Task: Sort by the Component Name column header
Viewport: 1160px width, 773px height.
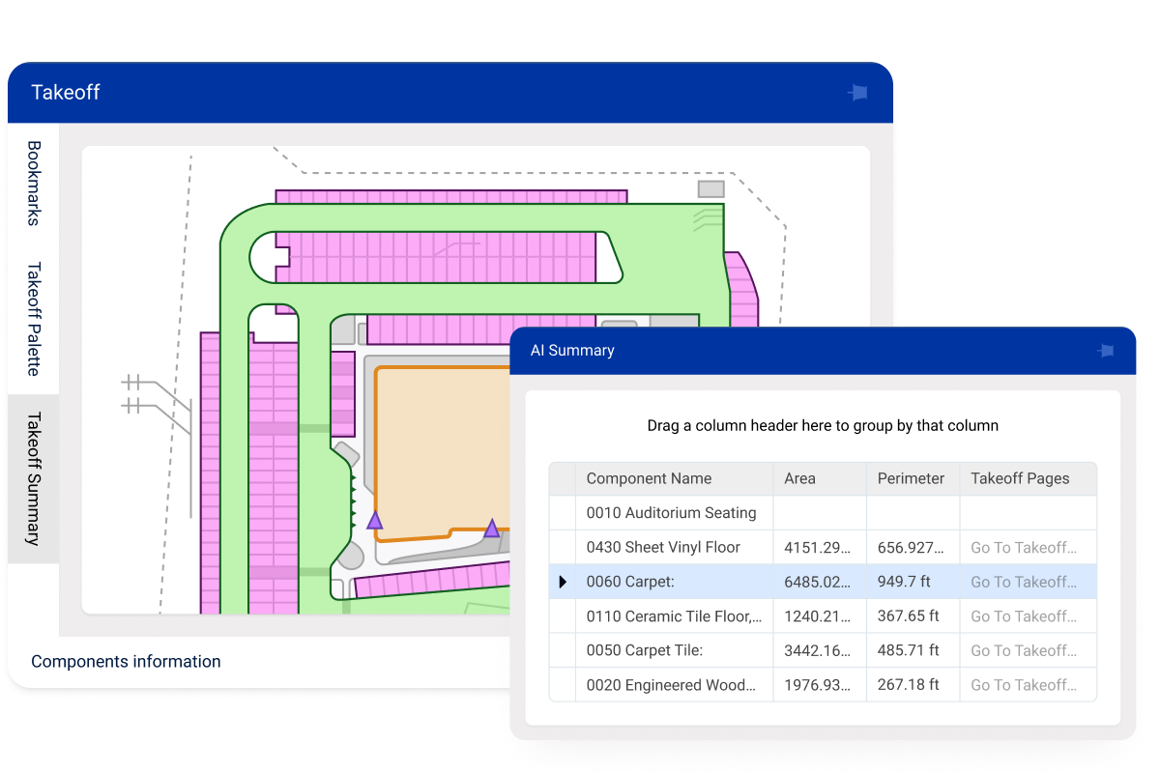Action: [x=674, y=478]
